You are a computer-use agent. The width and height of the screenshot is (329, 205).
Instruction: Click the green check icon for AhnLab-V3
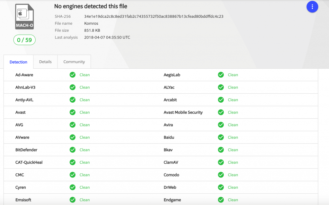coord(73,87)
